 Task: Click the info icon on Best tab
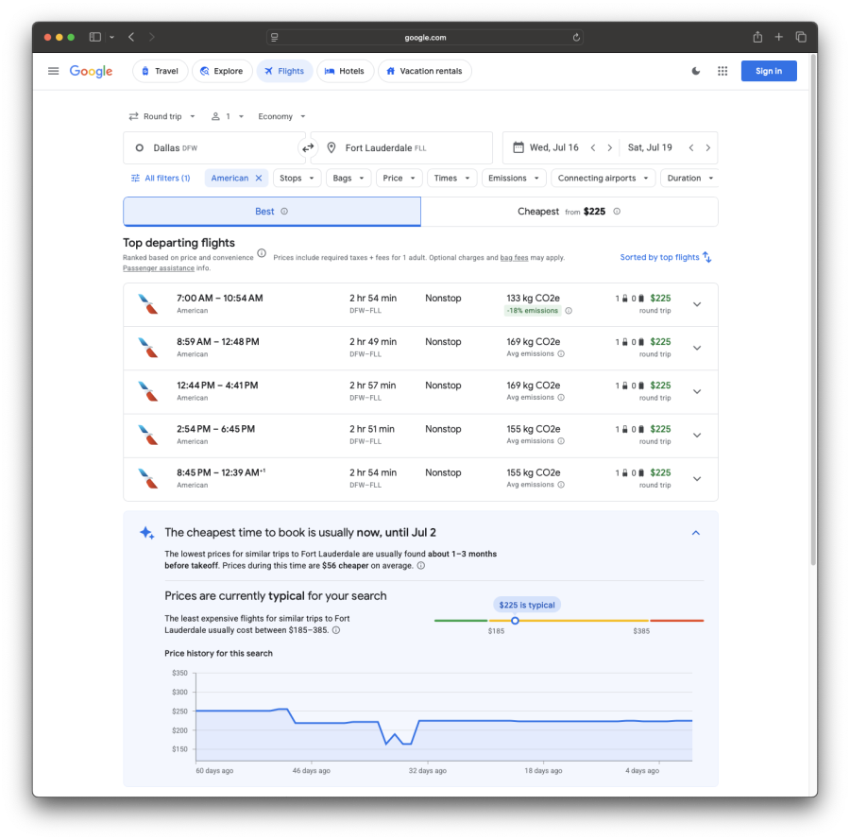click(284, 212)
